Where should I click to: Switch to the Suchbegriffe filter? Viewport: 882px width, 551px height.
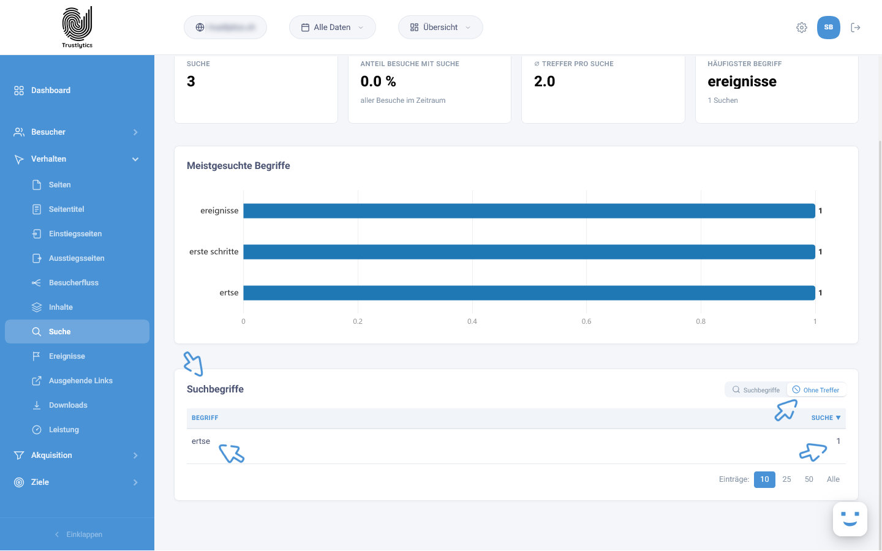756,390
